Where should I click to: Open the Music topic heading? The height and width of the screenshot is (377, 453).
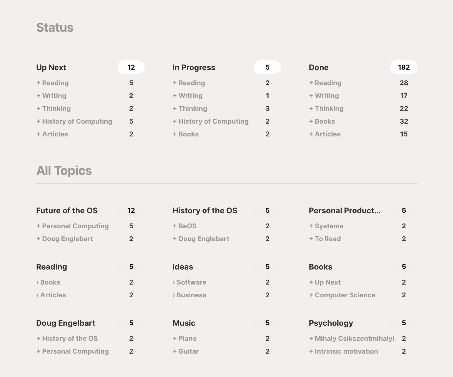pos(184,323)
